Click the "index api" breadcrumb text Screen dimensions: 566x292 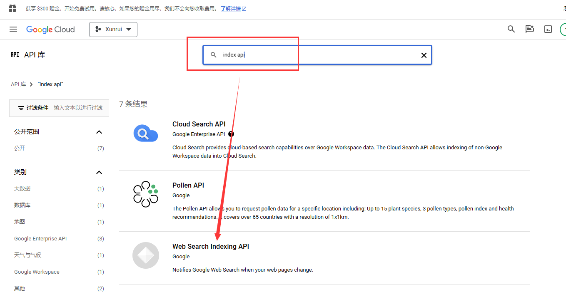point(50,84)
